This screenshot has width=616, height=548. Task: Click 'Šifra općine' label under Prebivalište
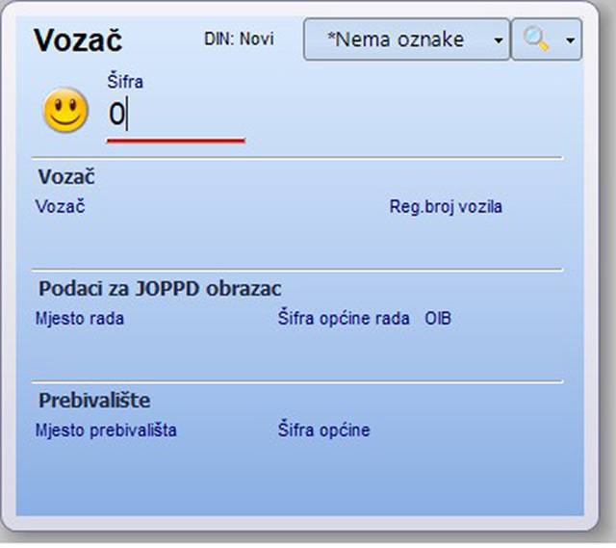pyautogui.click(x=323, y=430)
